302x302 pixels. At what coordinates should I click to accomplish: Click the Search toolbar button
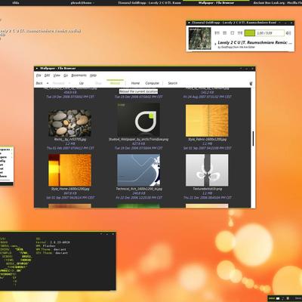coord(173,83)
